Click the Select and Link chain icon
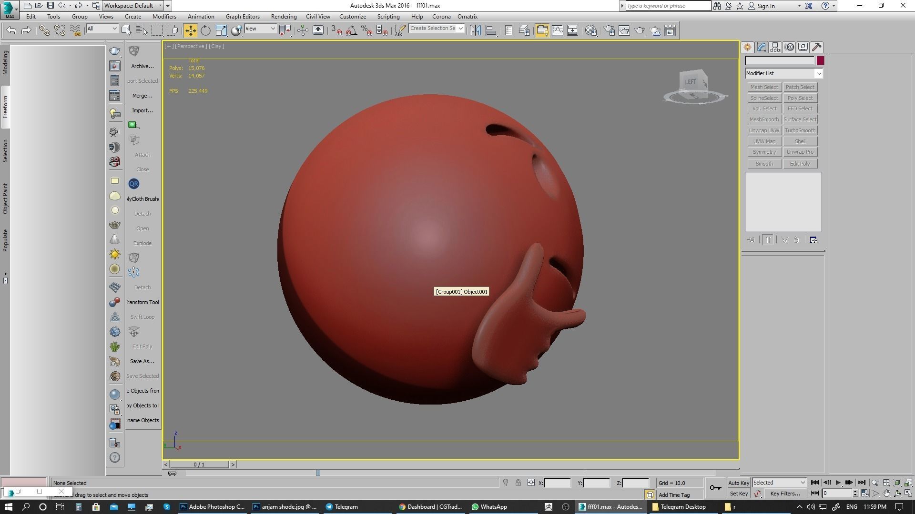Image resolution: width=915 pixels, height=514 pixels. tap(44, 30)
